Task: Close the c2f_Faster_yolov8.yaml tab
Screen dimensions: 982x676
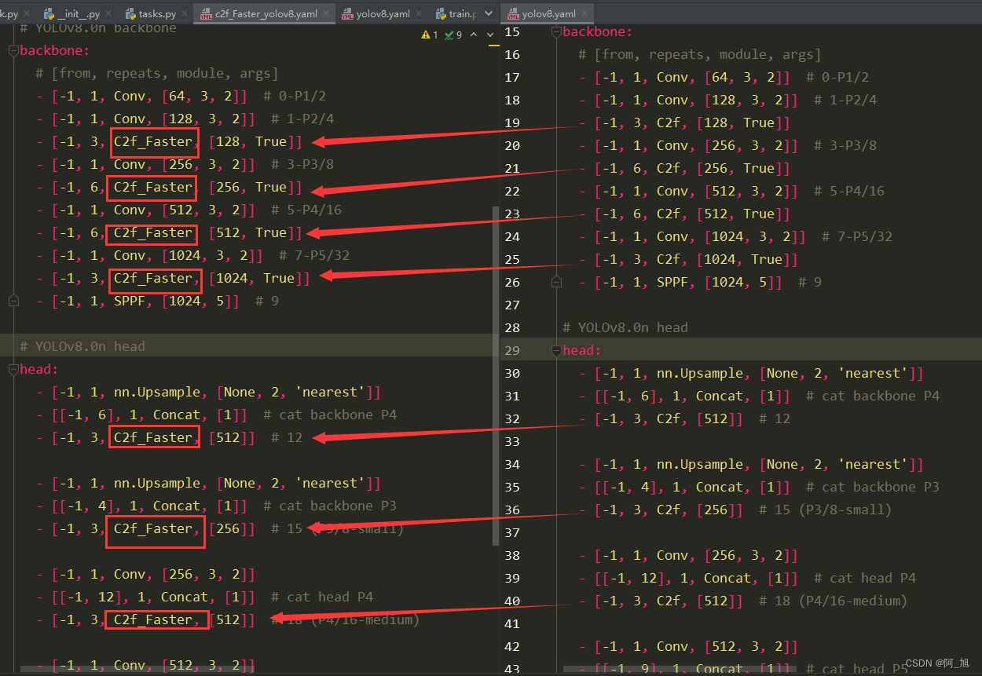Action: click(x=325, y=14)
